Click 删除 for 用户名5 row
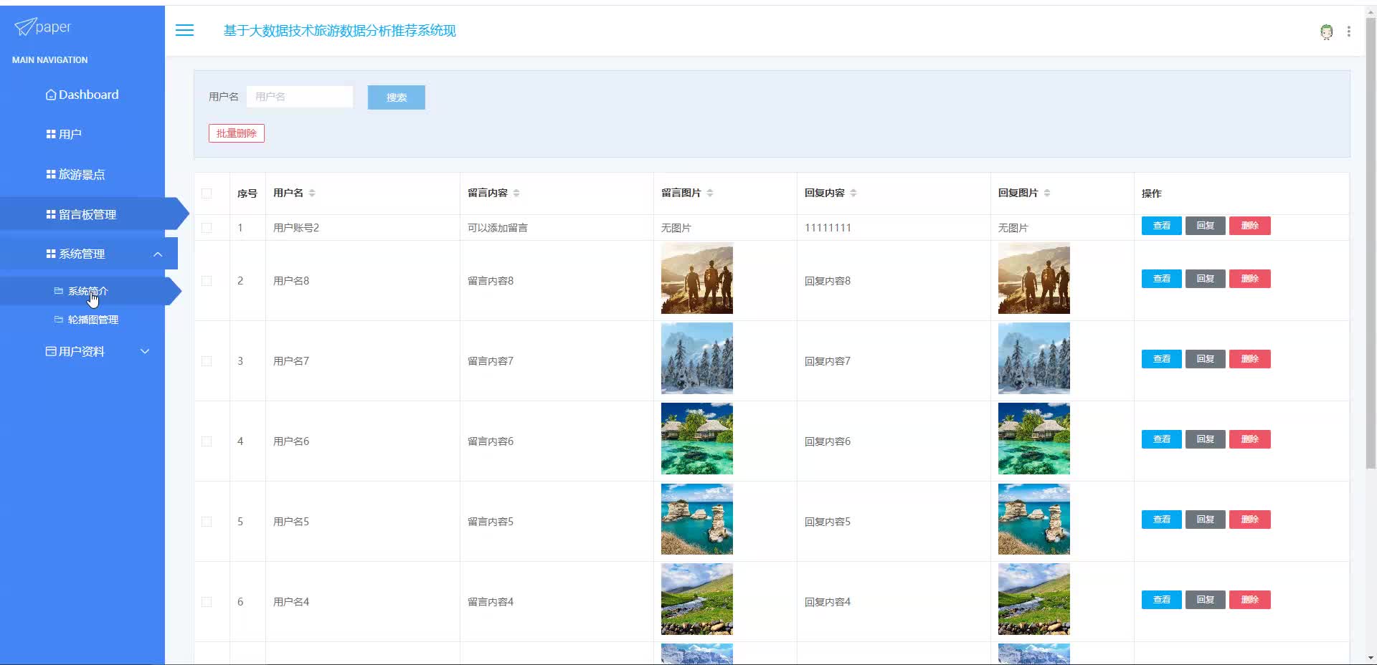This screenshot has height=665, width=1377. [x=1250, y=520]
